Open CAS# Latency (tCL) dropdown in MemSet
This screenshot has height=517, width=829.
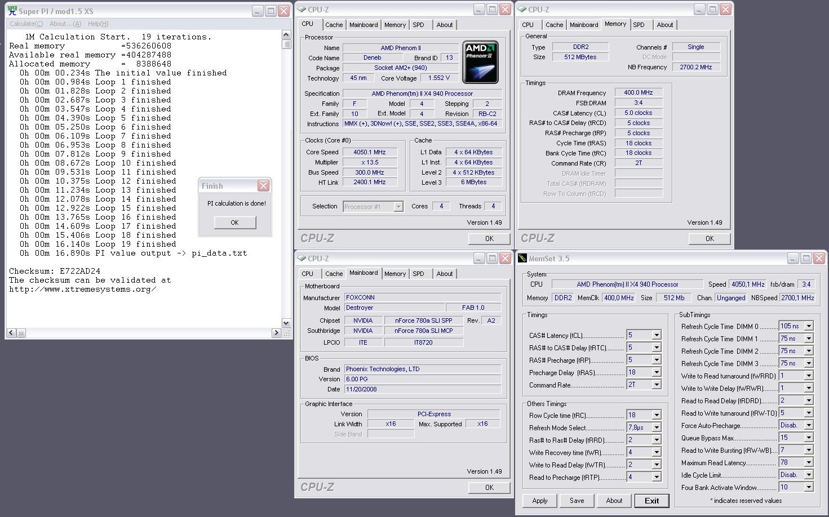(x=657, y=335)
